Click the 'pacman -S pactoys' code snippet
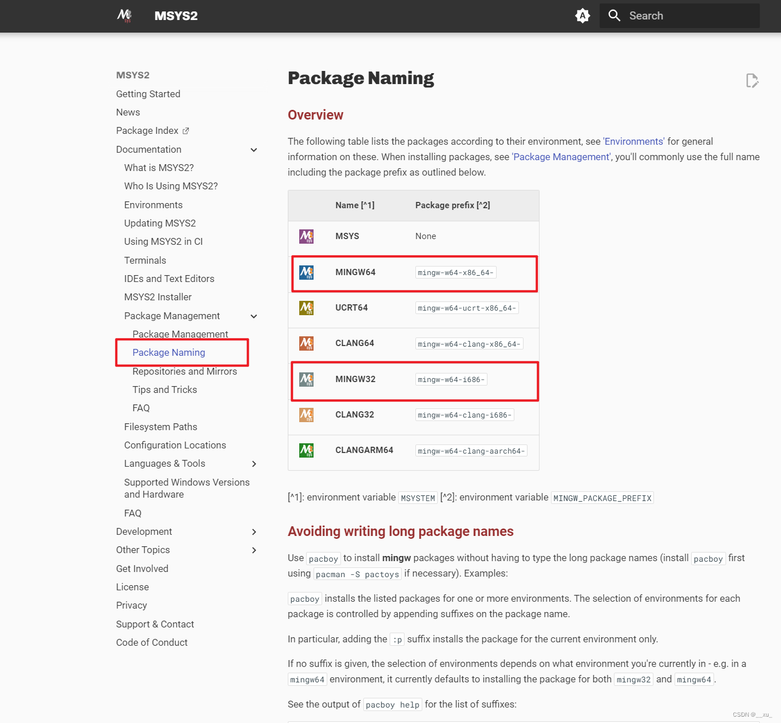The image size is (781, 723). [x=358, y=574]
